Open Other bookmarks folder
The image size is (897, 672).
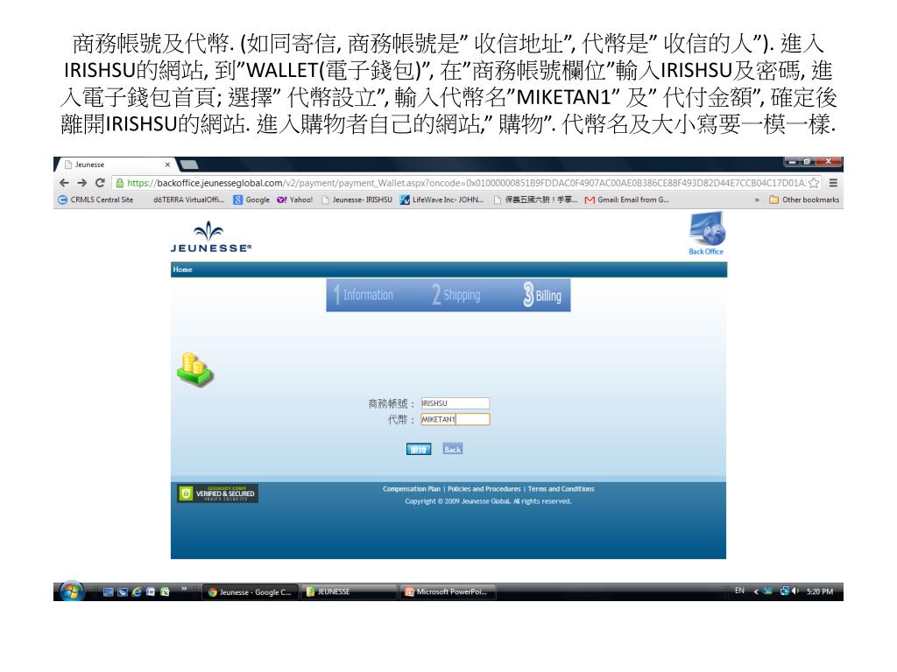click(804, 199)
